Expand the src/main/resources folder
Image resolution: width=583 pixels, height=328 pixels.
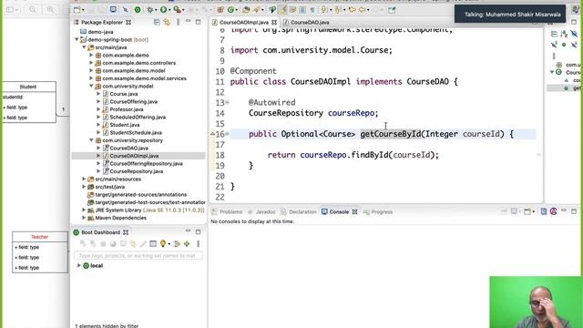[84, 179]
